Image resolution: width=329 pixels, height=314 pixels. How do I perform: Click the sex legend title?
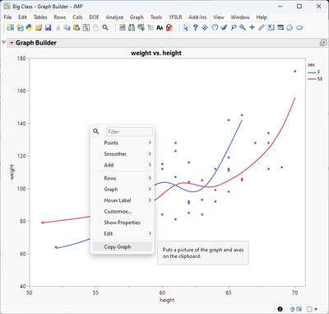pyautogui.click(x=311, y=65)
